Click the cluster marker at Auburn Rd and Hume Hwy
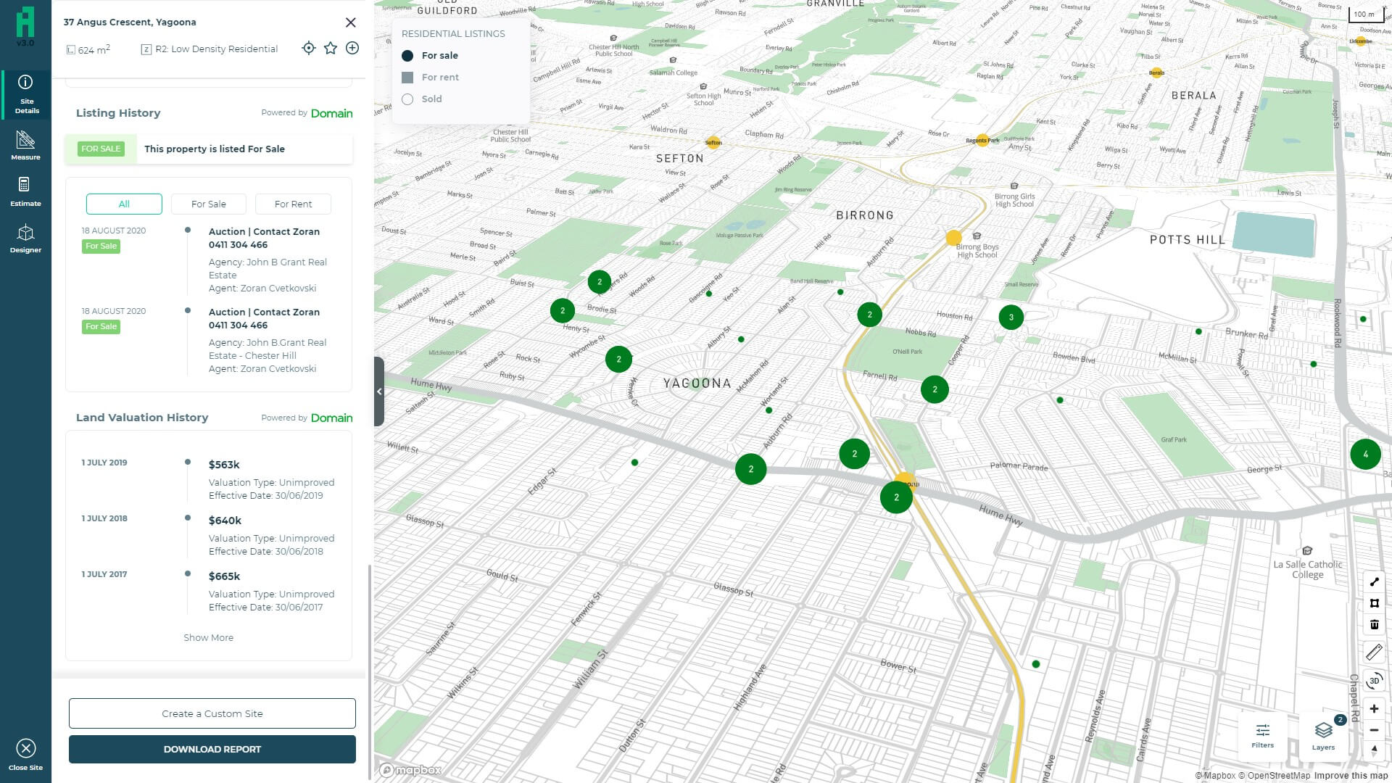The width and height of the screenshot is (1392, 783). click(751, 469)
